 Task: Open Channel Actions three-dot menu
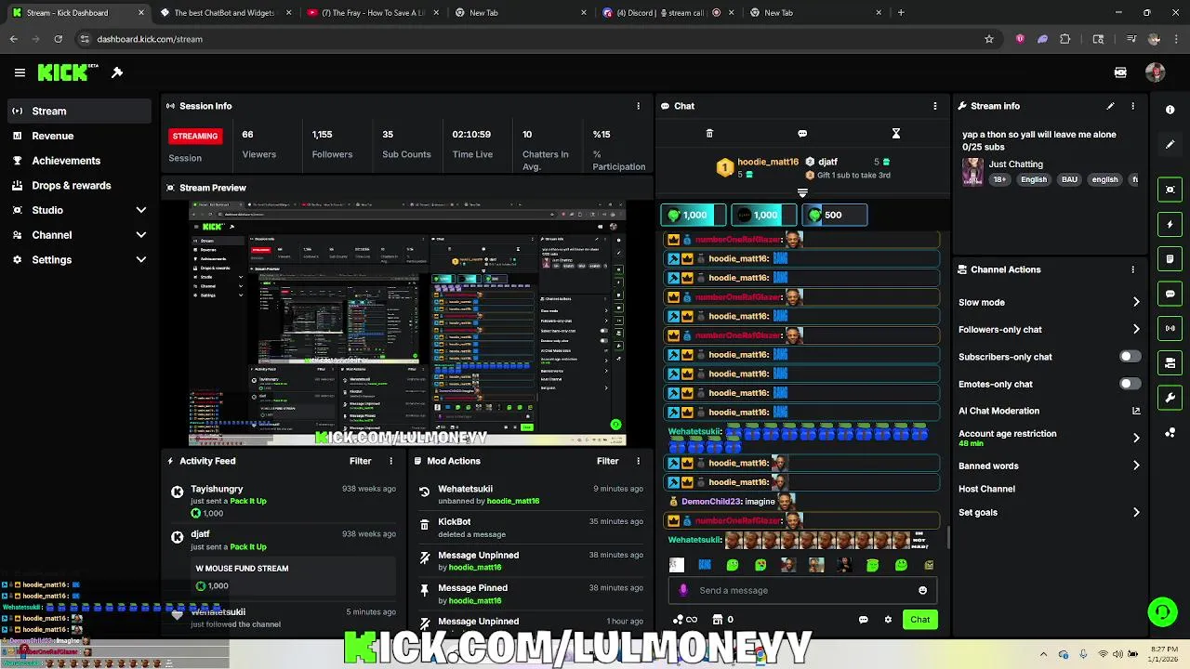(x=1132, y=269)
